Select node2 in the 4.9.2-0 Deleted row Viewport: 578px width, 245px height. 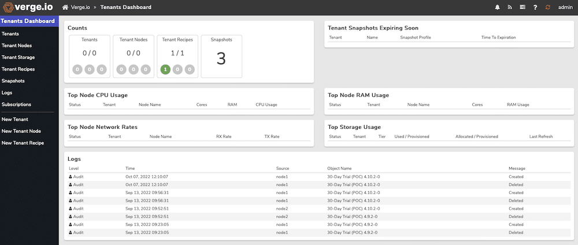(x=281, y=217)
